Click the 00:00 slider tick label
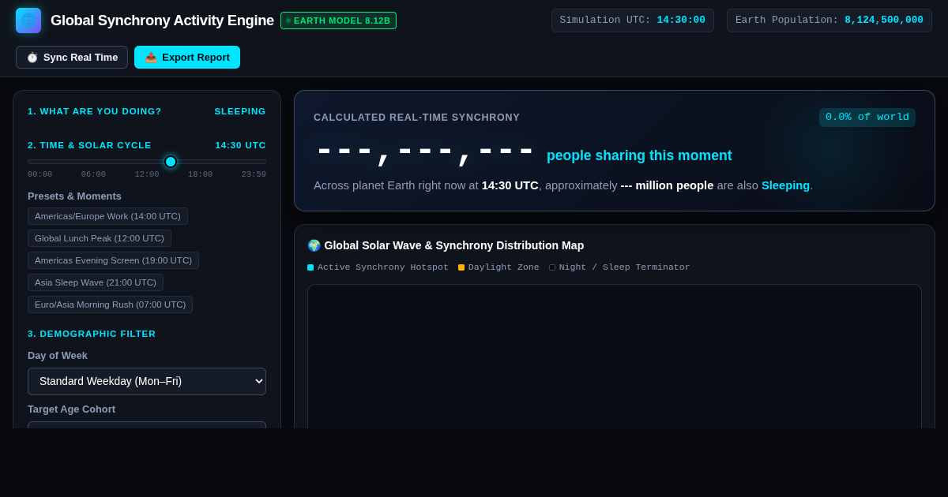The height and width of the screenshot is (497, 948). coord(40,174)
